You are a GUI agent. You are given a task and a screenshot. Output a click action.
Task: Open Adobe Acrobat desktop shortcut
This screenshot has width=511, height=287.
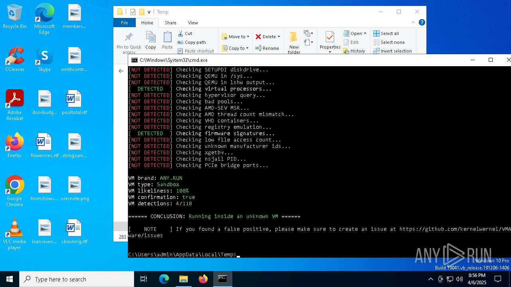tap(14, 105)
